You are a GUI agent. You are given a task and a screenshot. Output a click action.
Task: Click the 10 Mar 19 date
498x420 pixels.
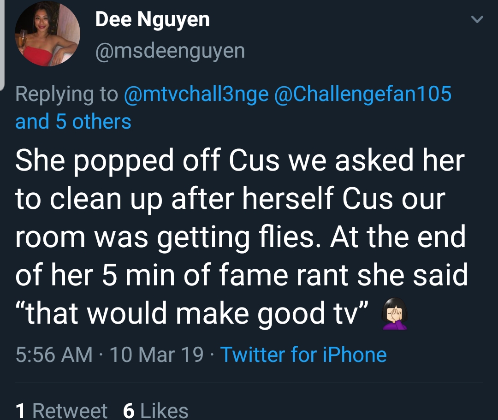(x=156, y=355)
